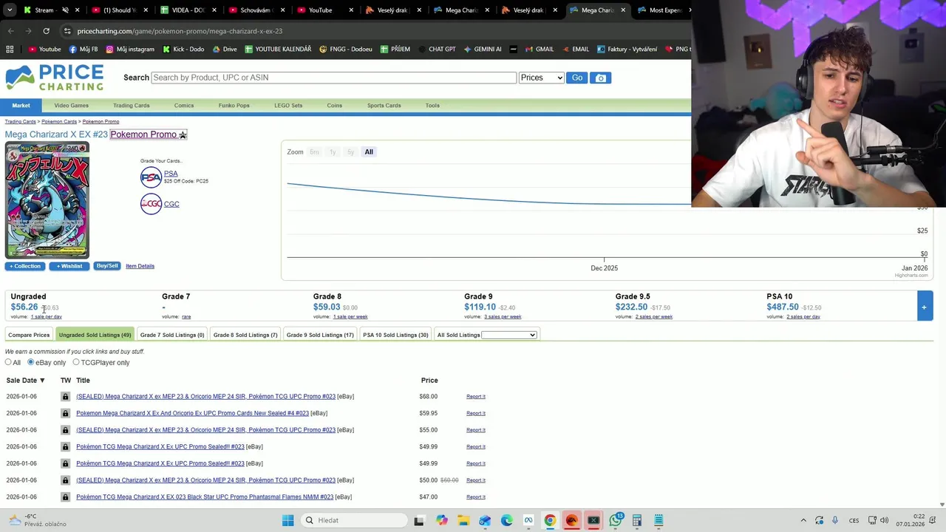Image resolution: width=946 pixels, height=532 pixels.
Task: Click the + Collection button
Action: (25, 266)
